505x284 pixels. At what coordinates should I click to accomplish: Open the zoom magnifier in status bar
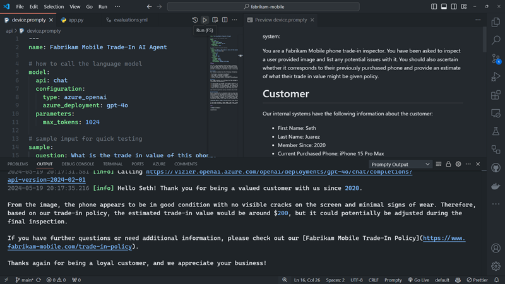pyautogui.click(x=285, y=280)
